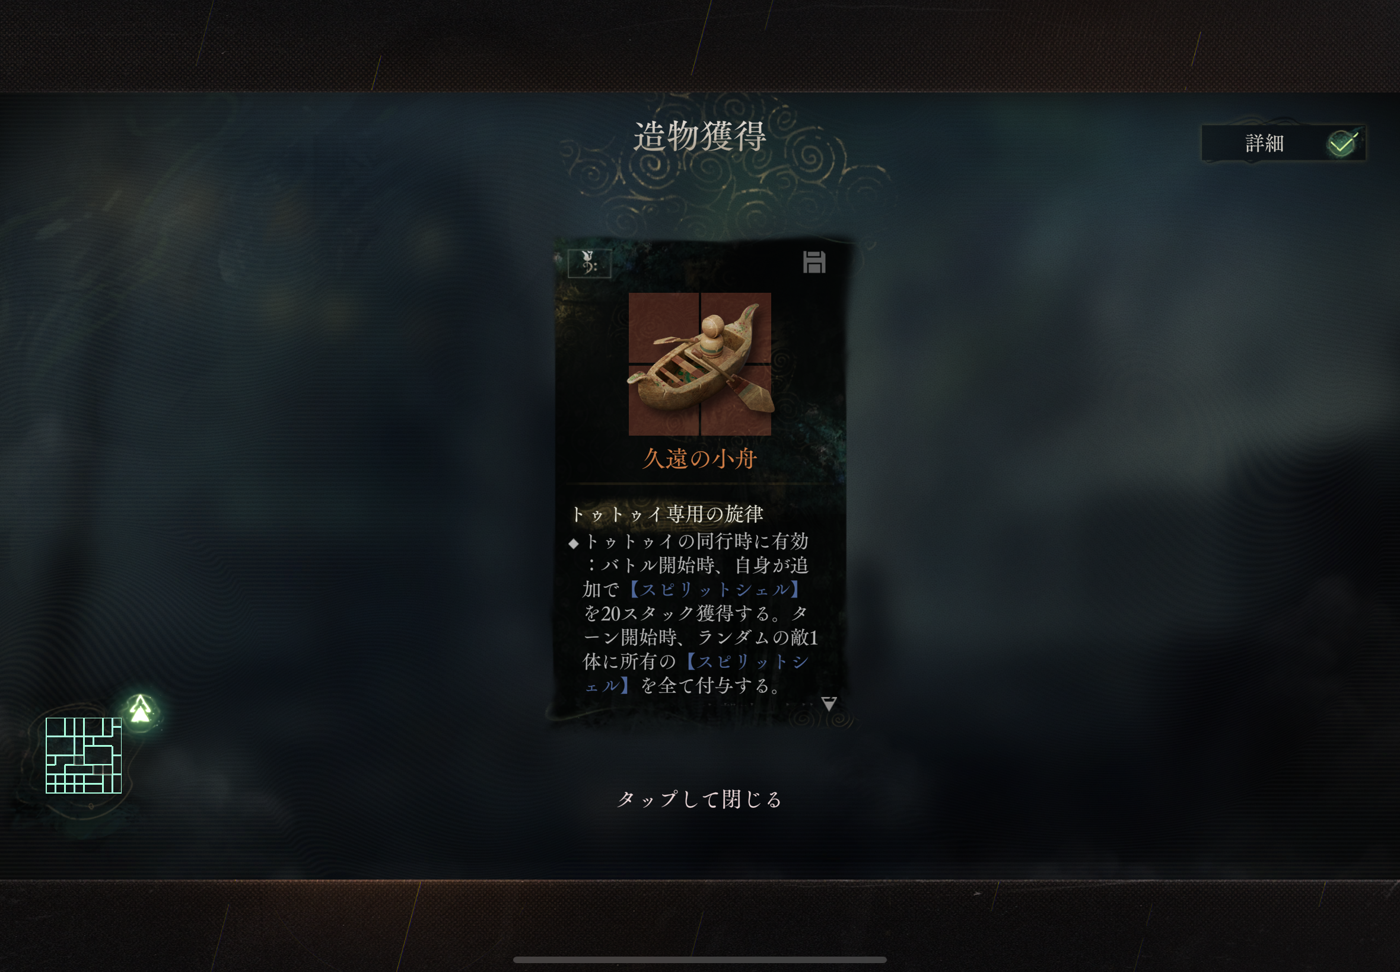Tap the 詳細 label text

tap(1265, 144)
